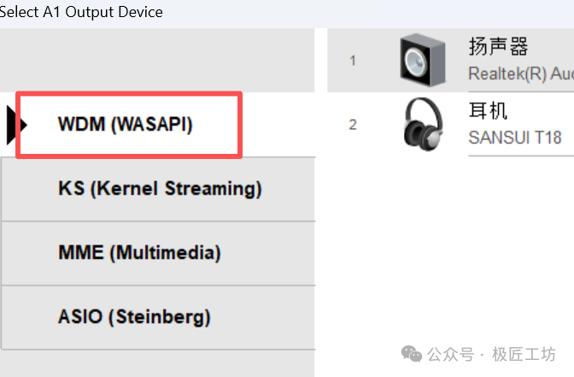Click the Select A1 Output Device title

[x=81, y=12]
